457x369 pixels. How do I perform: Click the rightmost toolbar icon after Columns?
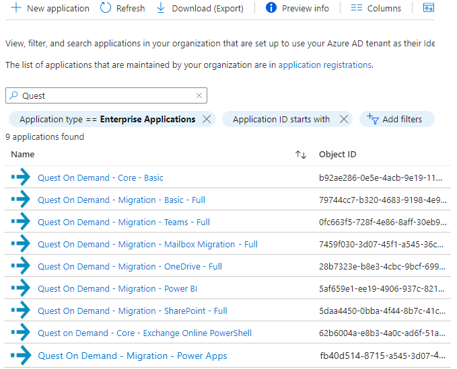click(428, 8)
